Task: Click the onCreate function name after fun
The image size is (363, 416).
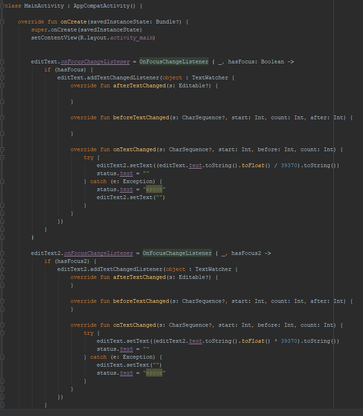Action: pos(74,22)
